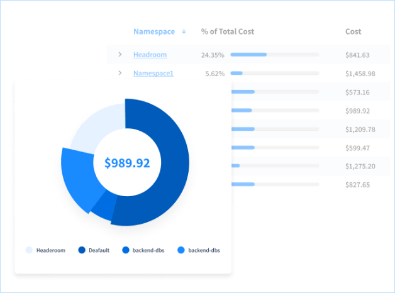The image size is (395, 293).
Task: Click the $827.65 cost value
Action: [357, 185]
